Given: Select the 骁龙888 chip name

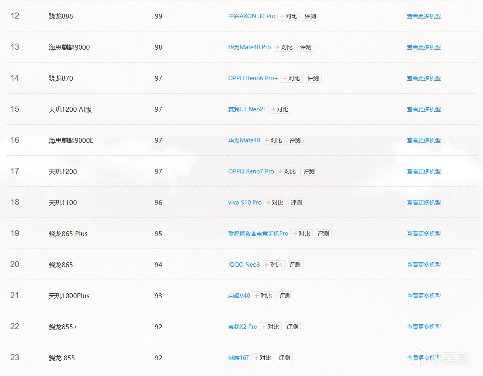Looking at the screenshot, I should 61,16.
